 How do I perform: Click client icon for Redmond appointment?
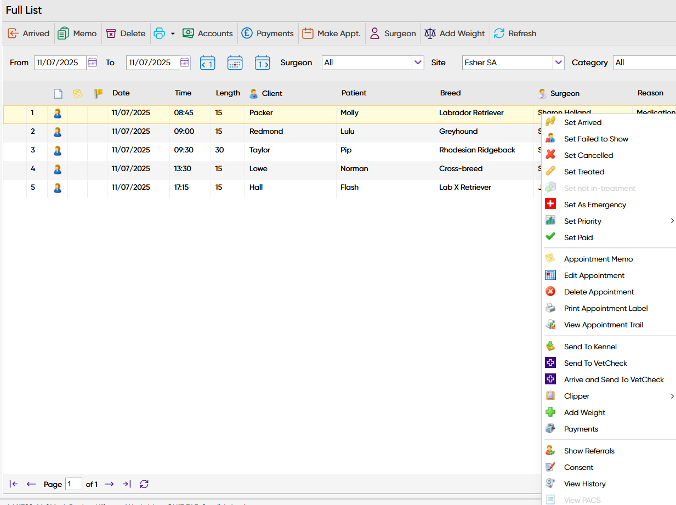pyautogui.click(x=58, y=132)
